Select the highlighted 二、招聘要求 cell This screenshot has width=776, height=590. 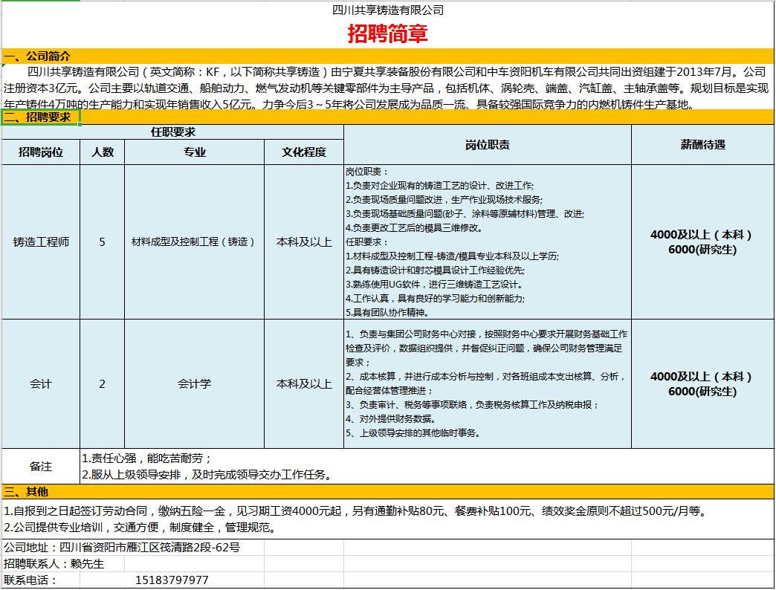click(x=40, y=117)
